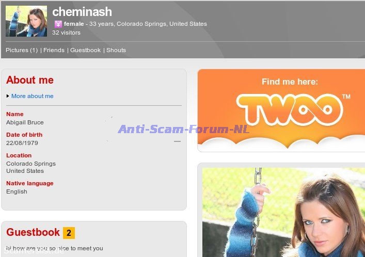
Task: Click the Abigail Bruce name value
Action: tap(25, 122)
